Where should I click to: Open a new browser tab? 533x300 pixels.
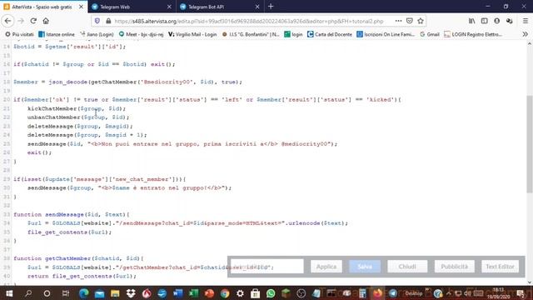point(271,7)
